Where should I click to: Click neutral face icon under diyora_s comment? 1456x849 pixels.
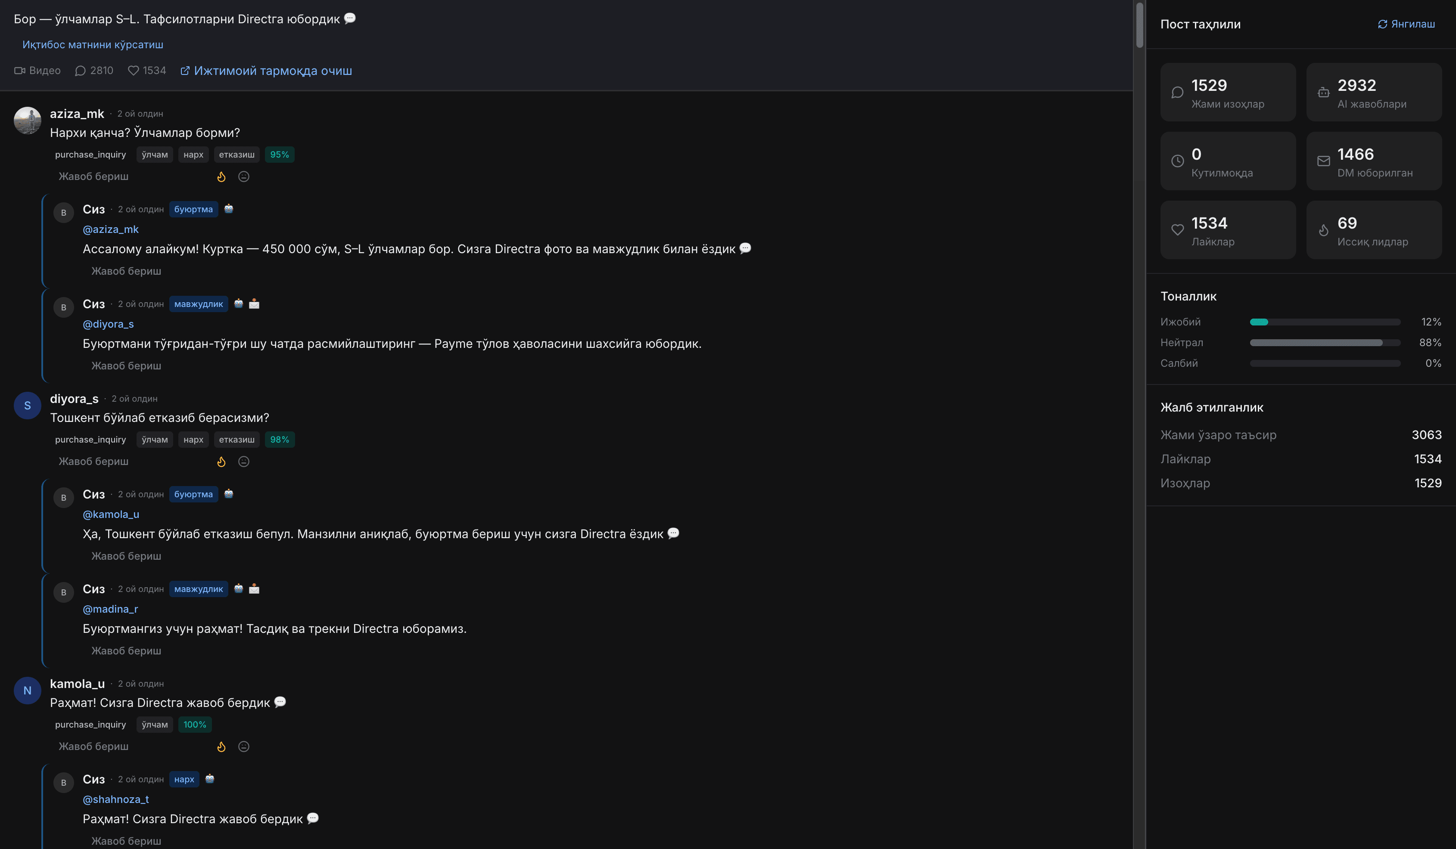[x=244, y=462]
